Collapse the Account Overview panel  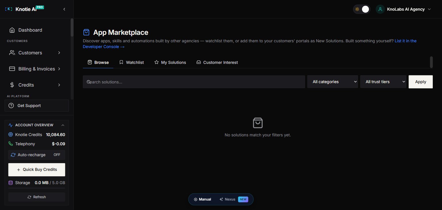coord(63,125)
